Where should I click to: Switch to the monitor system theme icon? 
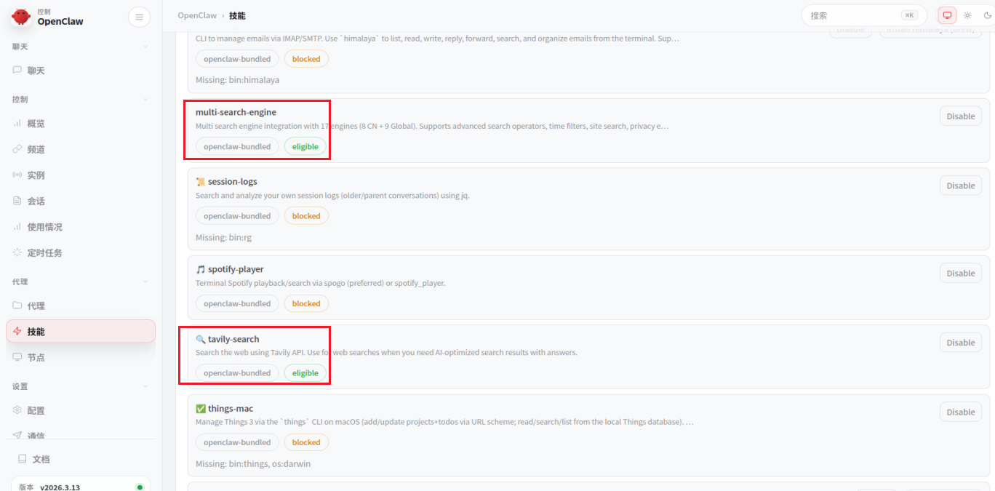click(947, 15)
